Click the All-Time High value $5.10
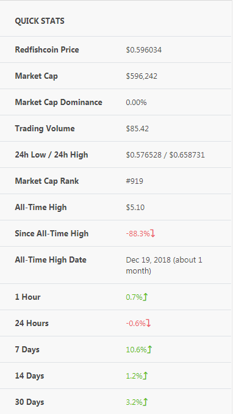This screenshot has width=233, height=414. pos(135,208)
